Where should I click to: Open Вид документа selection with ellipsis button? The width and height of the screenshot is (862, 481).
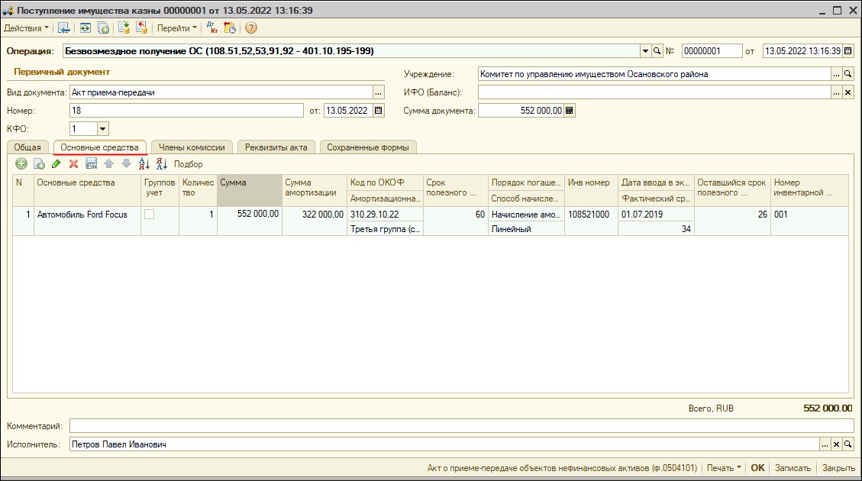pyautogui.click(x=378, y=93)
